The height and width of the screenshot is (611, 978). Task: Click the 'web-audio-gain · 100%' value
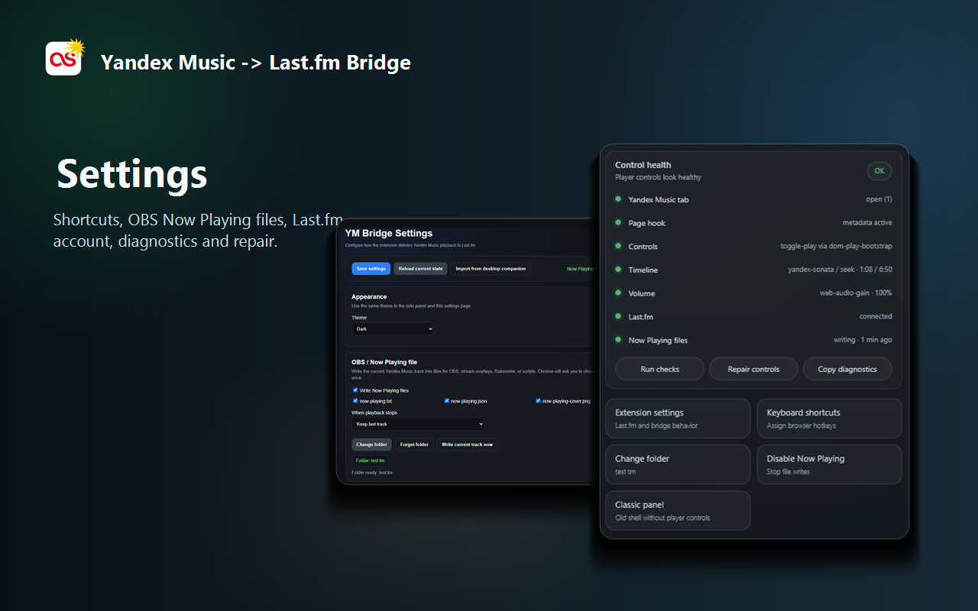click(x=856, y=293)
